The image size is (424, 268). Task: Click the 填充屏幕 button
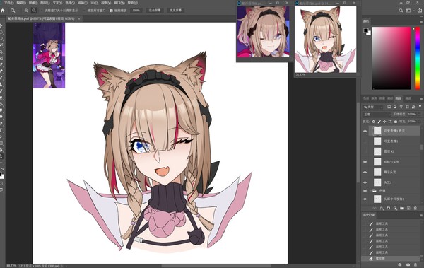tap(175, 11)
